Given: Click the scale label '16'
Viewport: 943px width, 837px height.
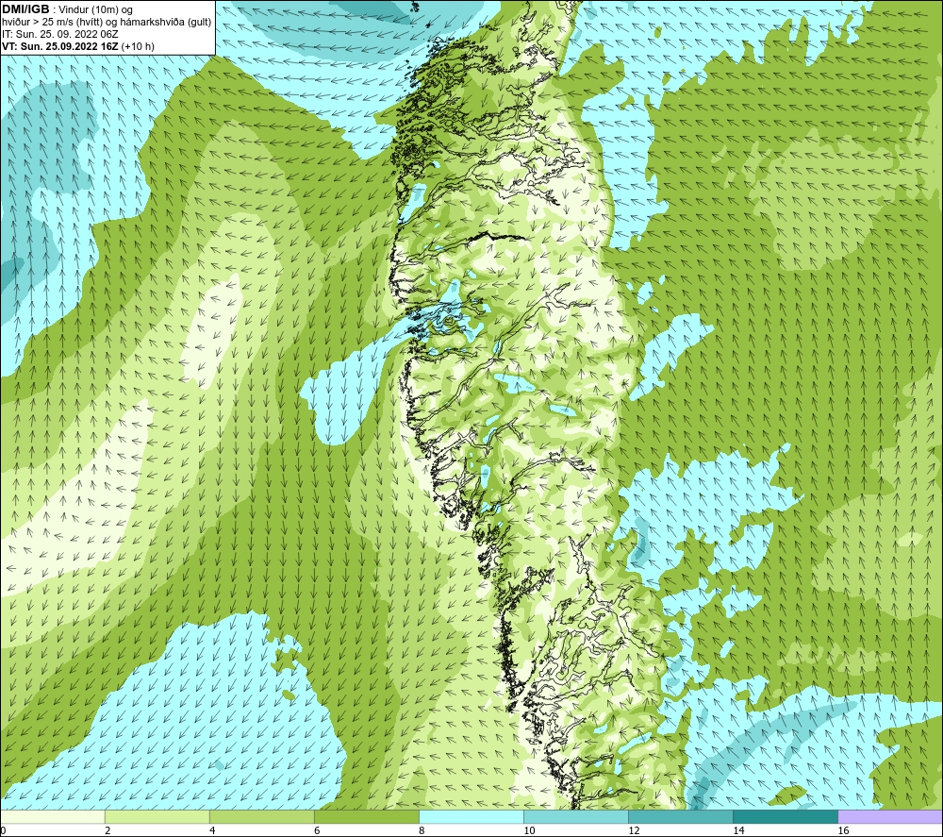Looking at the screenshot, I should (842, 830).
